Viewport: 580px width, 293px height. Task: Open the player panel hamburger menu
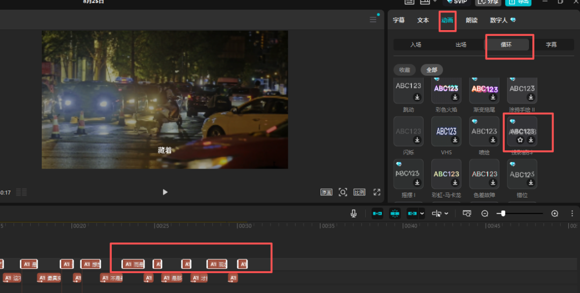(x=373, y=20)
